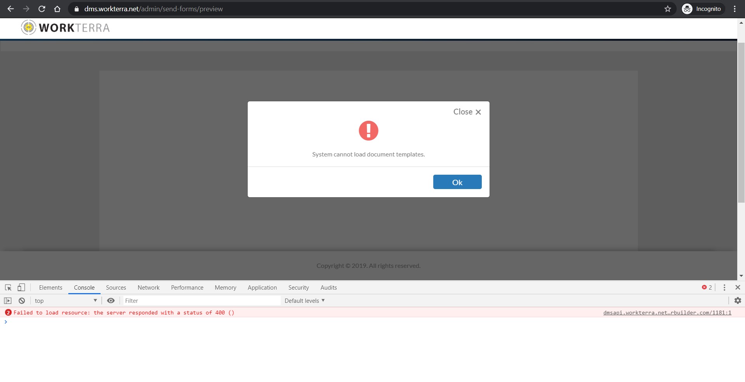Open the dmsapi.workterra.net error source link
The image size is (745, 382).
(x=667, y=313)
